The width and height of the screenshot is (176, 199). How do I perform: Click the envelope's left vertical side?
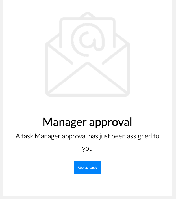pos(47,69)
